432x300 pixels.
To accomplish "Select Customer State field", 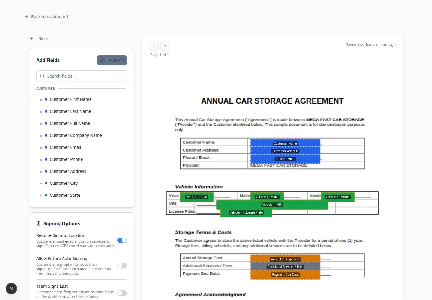I will (x=82, y=195).
